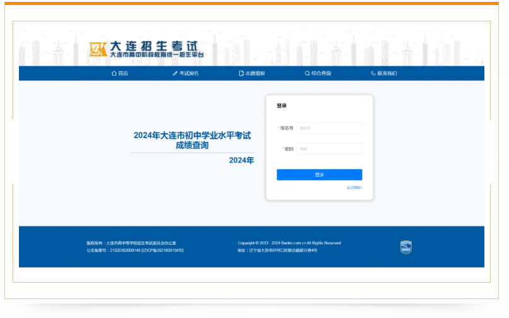The image size is (509, 318).
Task: Select 志愿填报 in the navigation bar
Action: click(255, 74)
